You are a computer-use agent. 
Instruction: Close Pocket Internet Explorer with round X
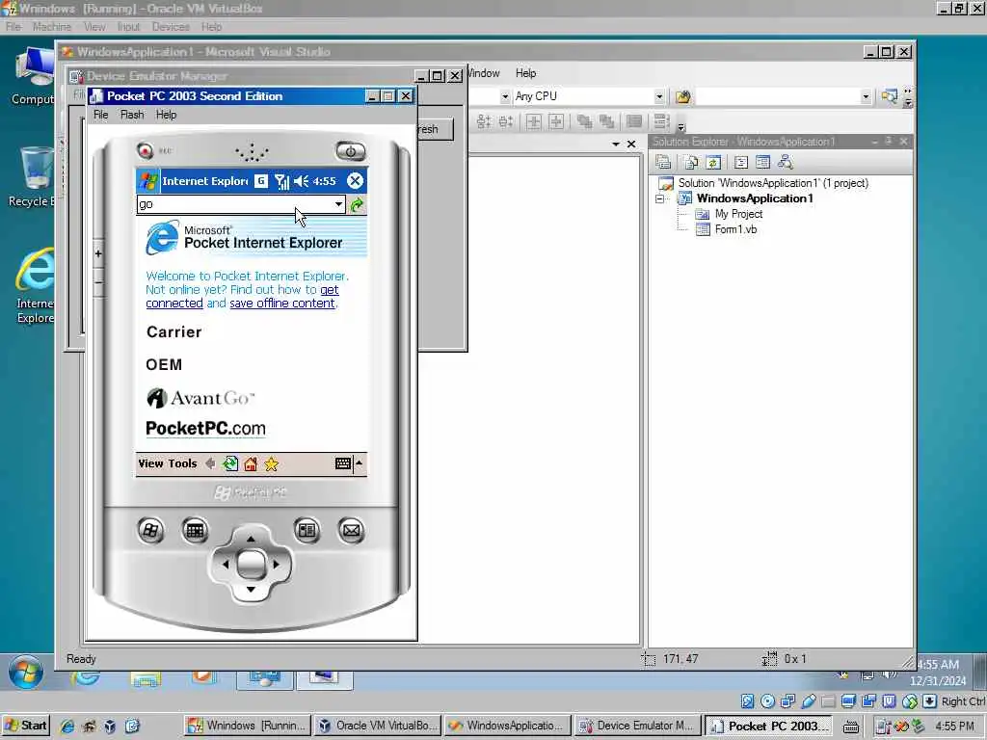pyautogui.click(x=355, y=181)
